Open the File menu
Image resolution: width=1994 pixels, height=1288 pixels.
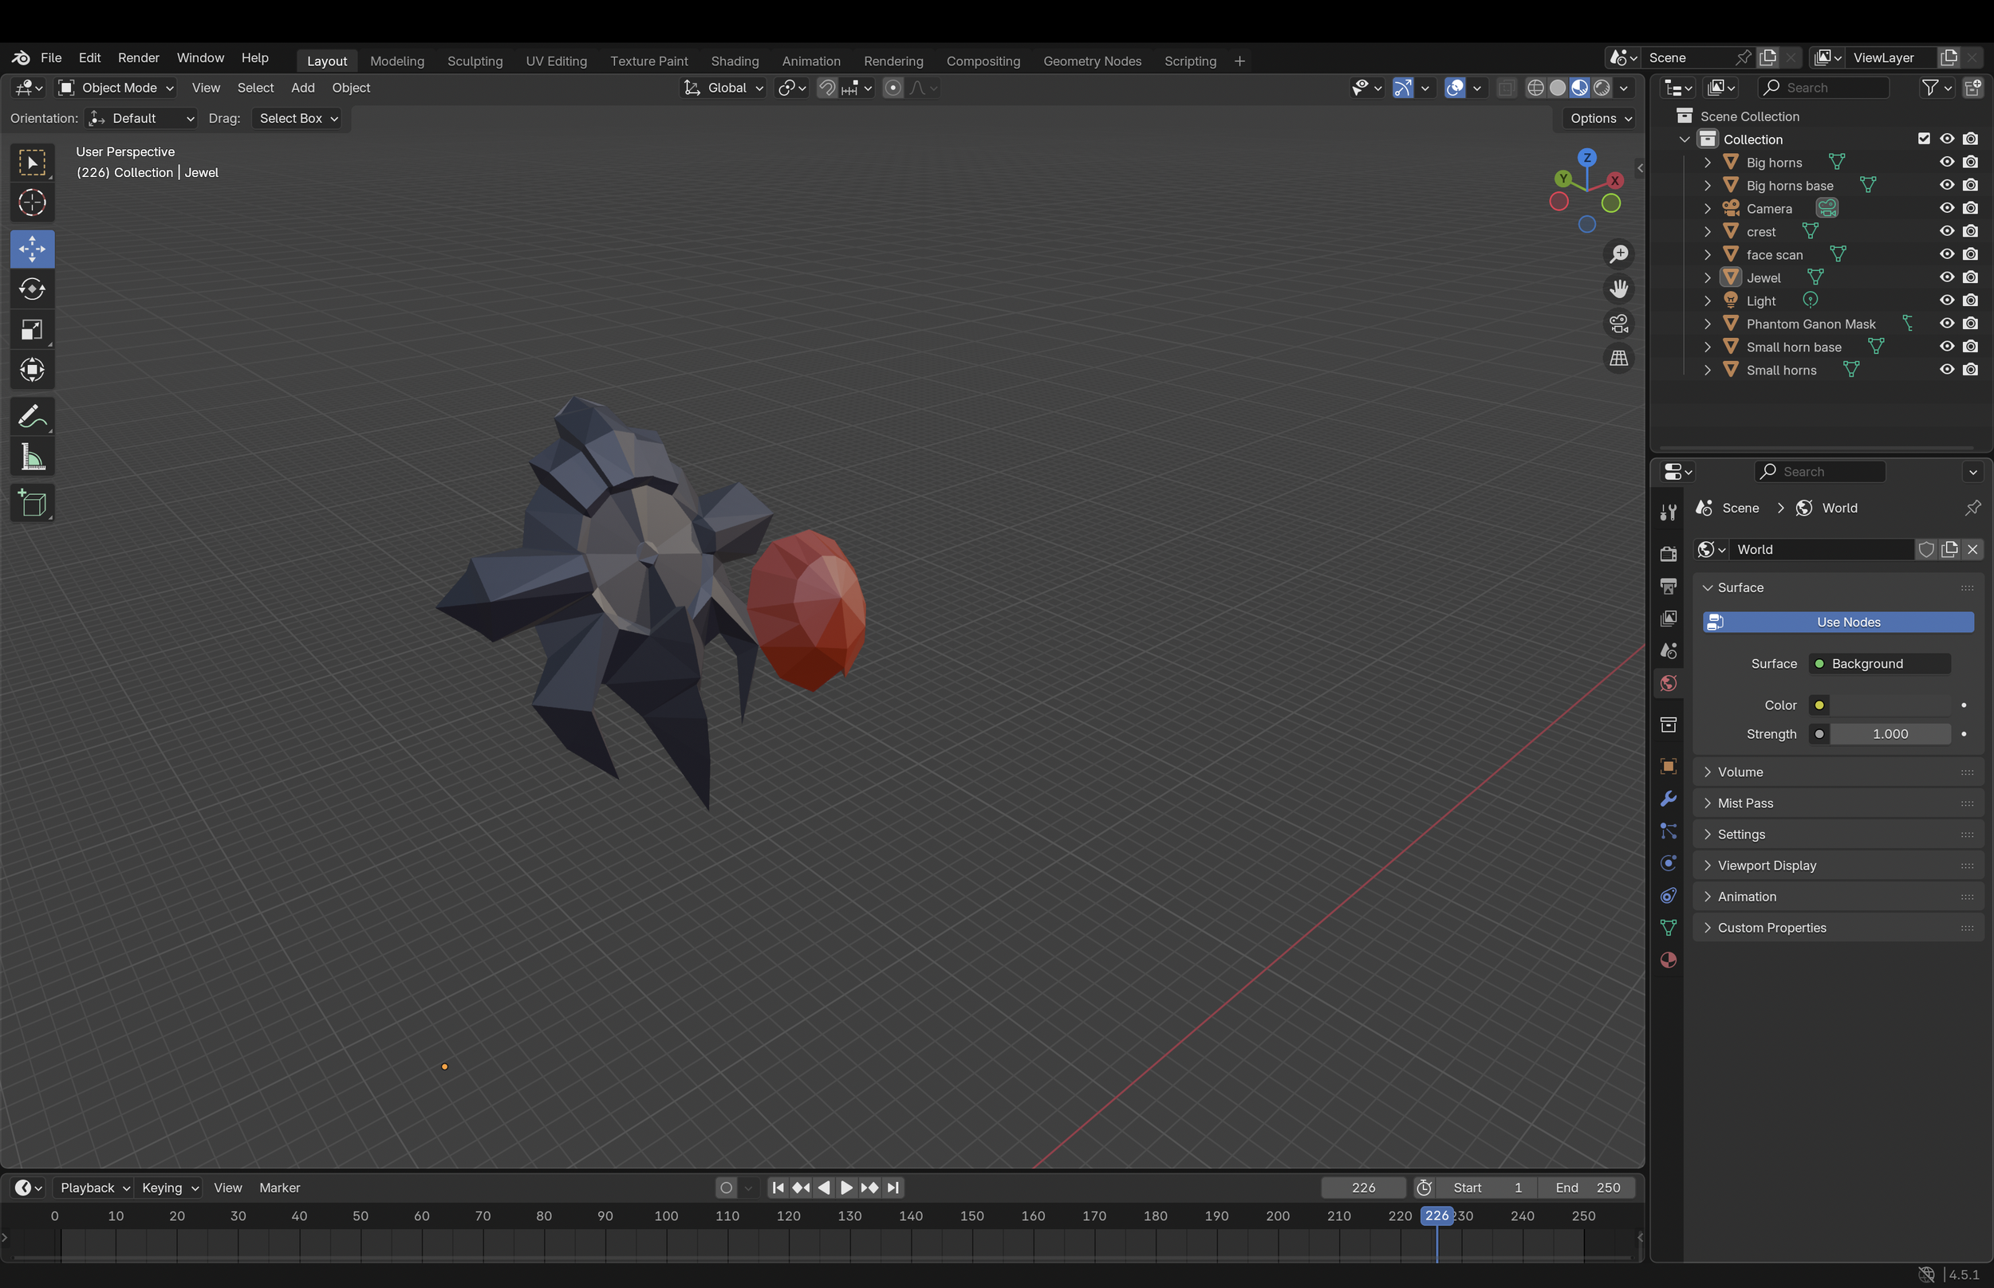(x=51, y=57)
